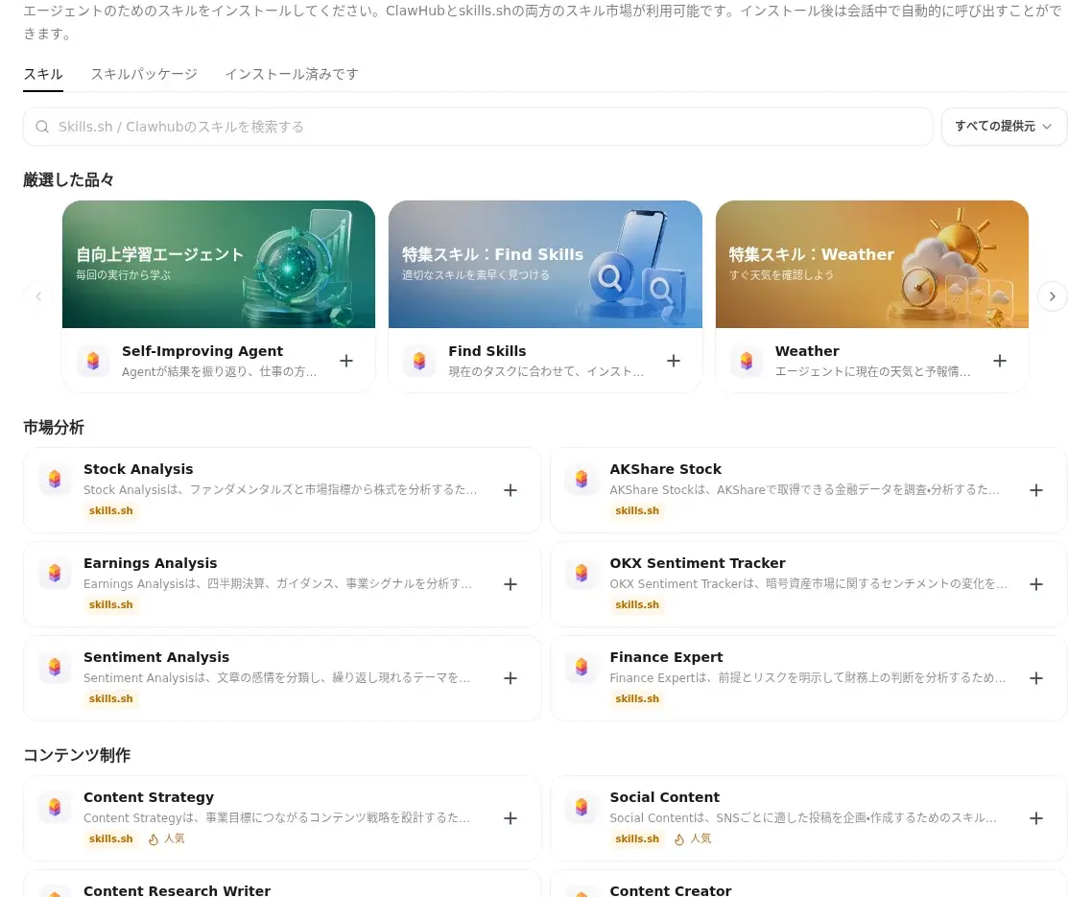Install Stock Analysis using the plus icon
This screenshot has height=897, width=1068.
[x=510, y=490]
